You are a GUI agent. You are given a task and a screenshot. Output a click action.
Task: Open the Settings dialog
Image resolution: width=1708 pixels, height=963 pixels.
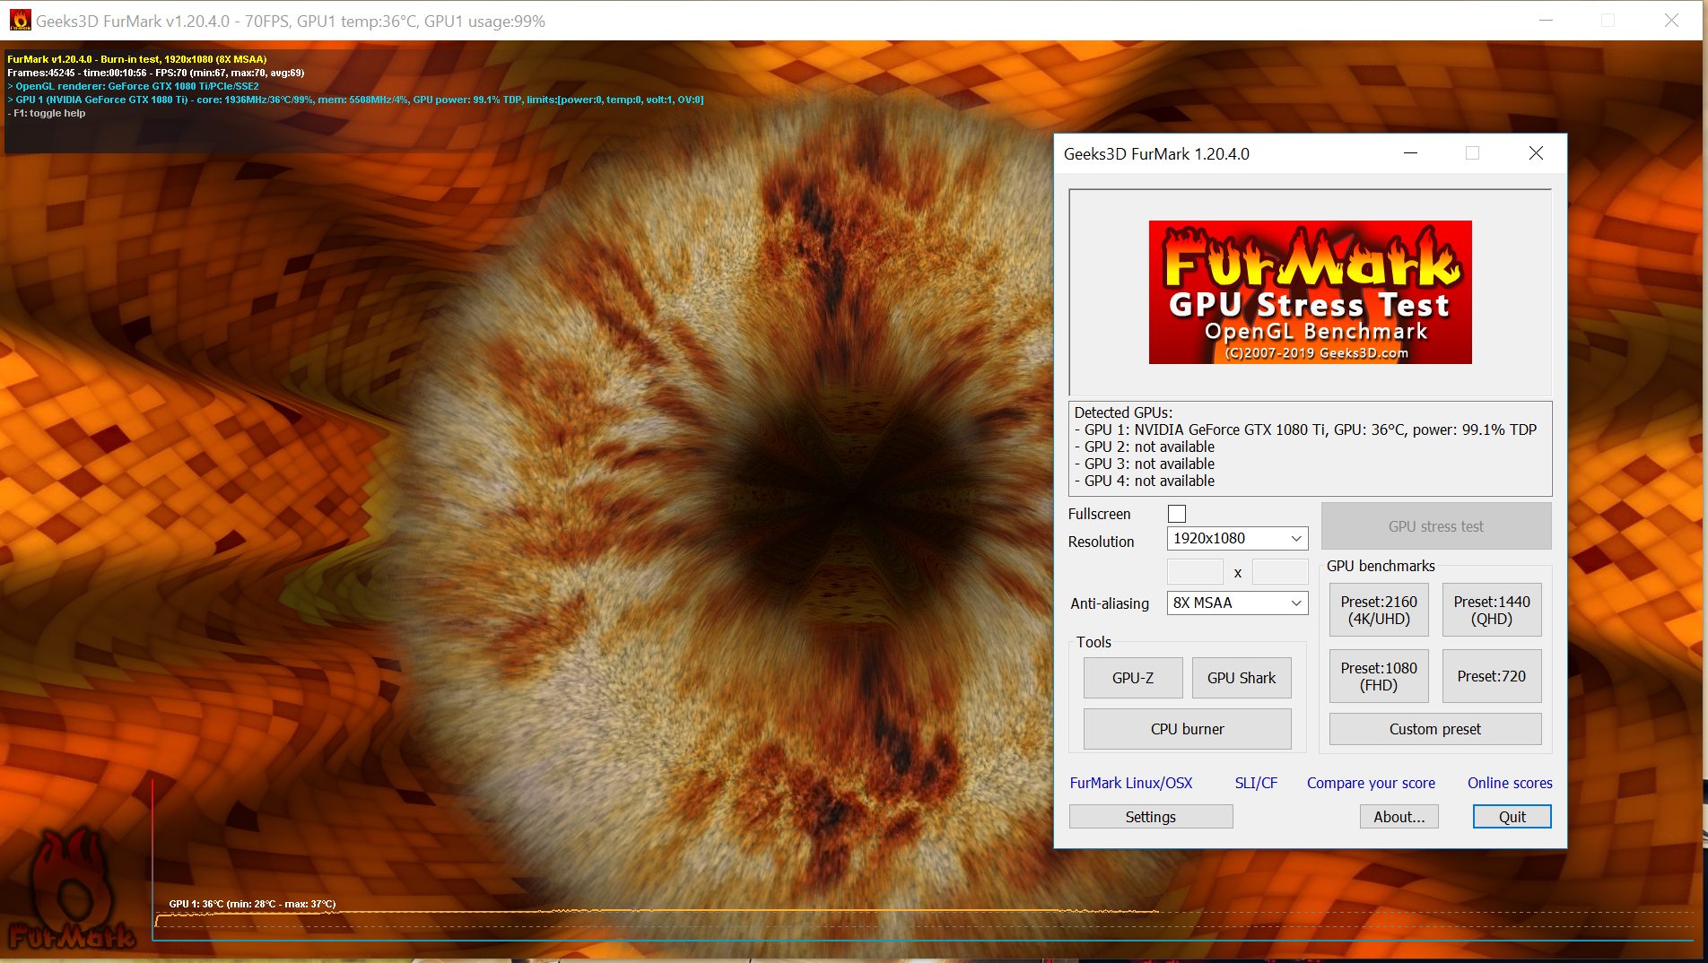point(1151,817)
